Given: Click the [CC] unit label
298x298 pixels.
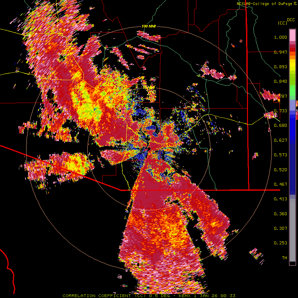Looking at the screenshot, I should point(282,23).
